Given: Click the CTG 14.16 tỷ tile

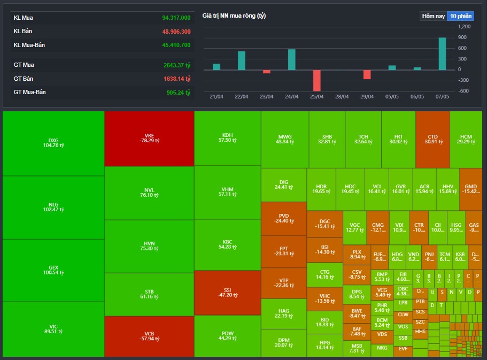Looking at the screenshot, I should tap(325, 275).
